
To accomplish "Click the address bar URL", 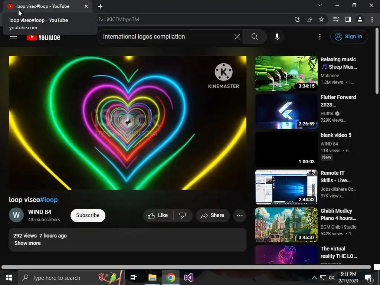I will pos(118,19).
